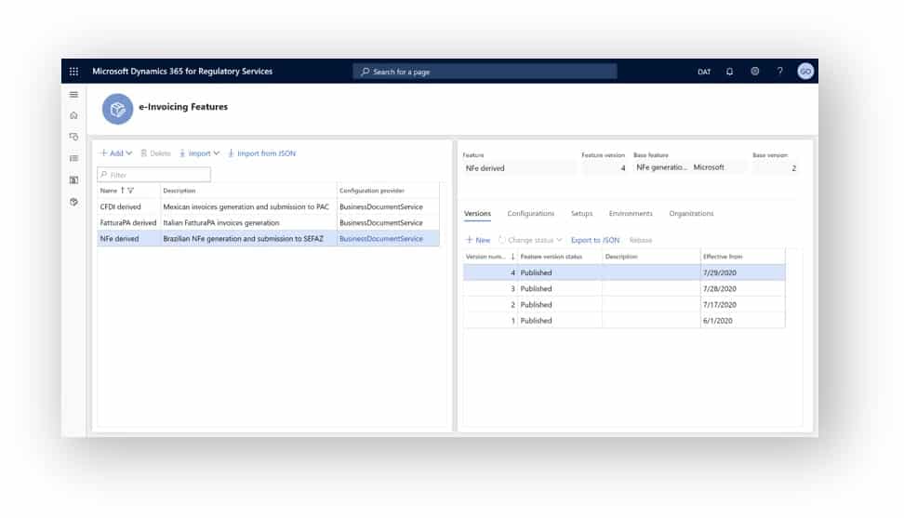The image size is (904, 518).
Task: Click BusinessDocumentService in CFDI derived row
Action: pos(381,206)
